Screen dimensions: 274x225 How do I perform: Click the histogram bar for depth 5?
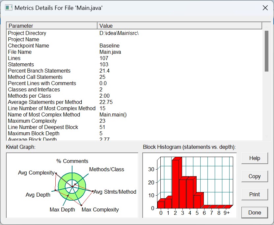(x=197, y=201)
